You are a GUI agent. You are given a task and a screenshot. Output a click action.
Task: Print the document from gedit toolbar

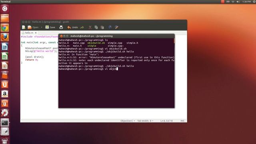pos(61,27)
